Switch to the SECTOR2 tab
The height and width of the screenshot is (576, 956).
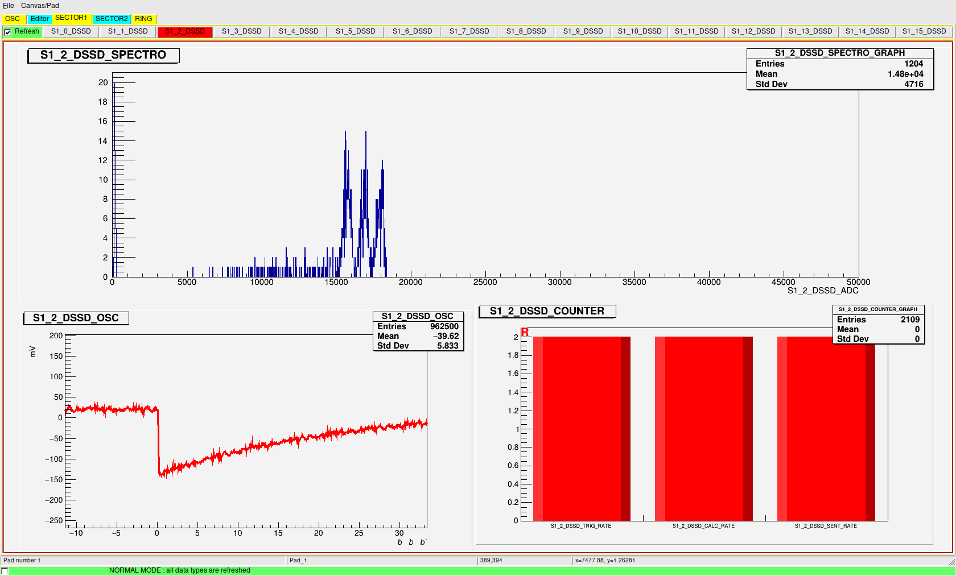click(x=112, y=19)
